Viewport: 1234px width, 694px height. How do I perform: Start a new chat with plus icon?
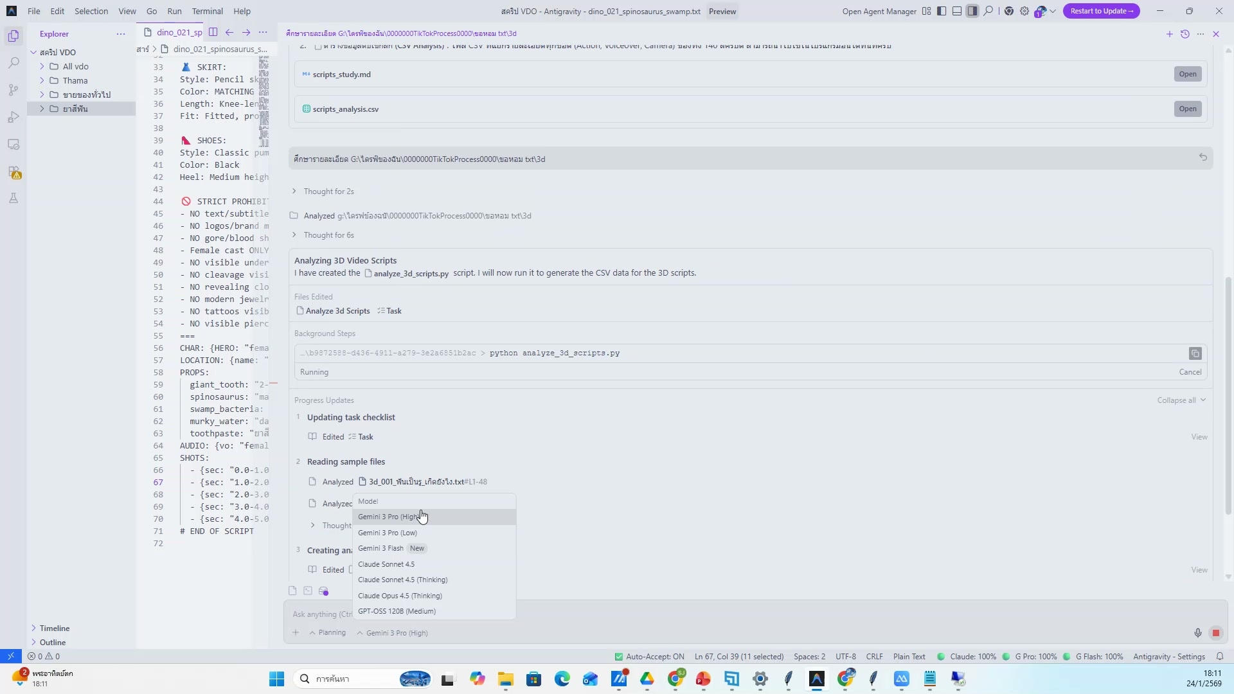coord(1170,34)
